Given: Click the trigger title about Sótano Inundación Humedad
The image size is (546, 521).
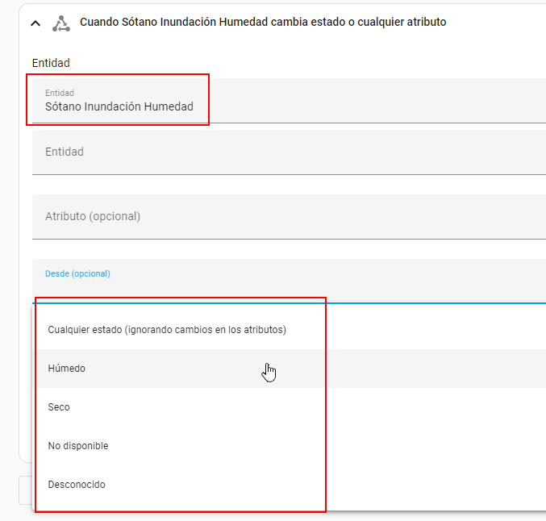Looking at the screenshot, I should click(x=262, y=23).
